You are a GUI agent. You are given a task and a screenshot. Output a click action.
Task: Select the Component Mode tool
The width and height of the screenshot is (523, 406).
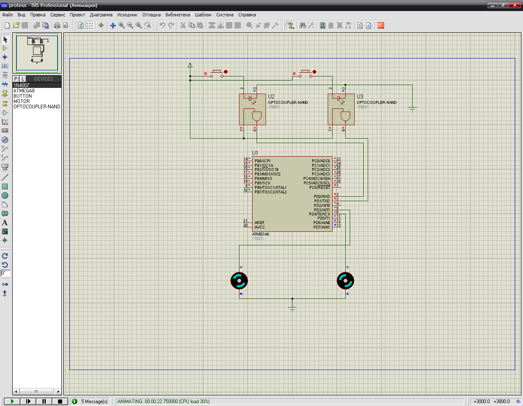tap(5, 48)
